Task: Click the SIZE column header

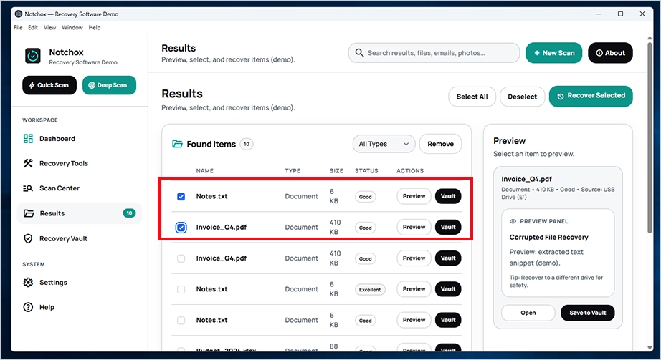Action: [x=336, y=171]
